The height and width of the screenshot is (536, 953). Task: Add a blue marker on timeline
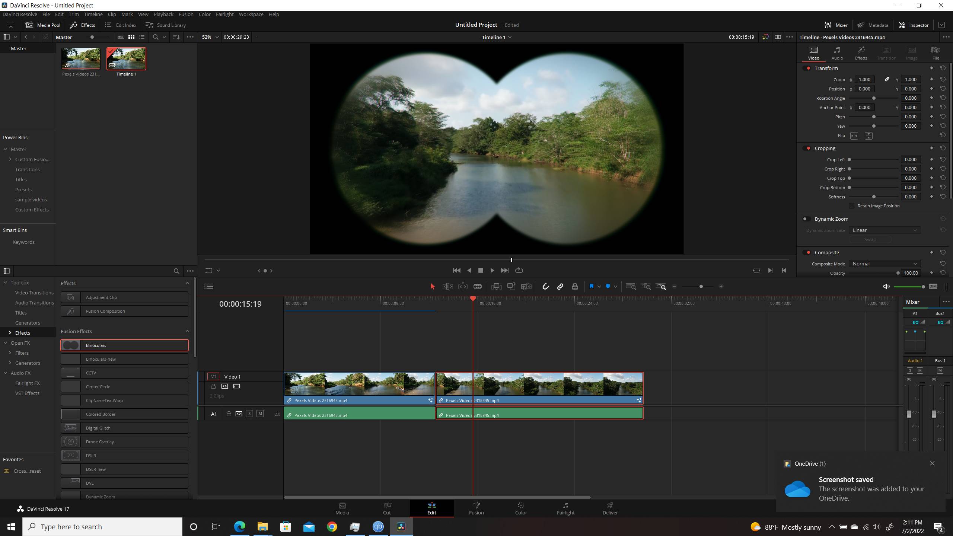[x=608, y=286]
